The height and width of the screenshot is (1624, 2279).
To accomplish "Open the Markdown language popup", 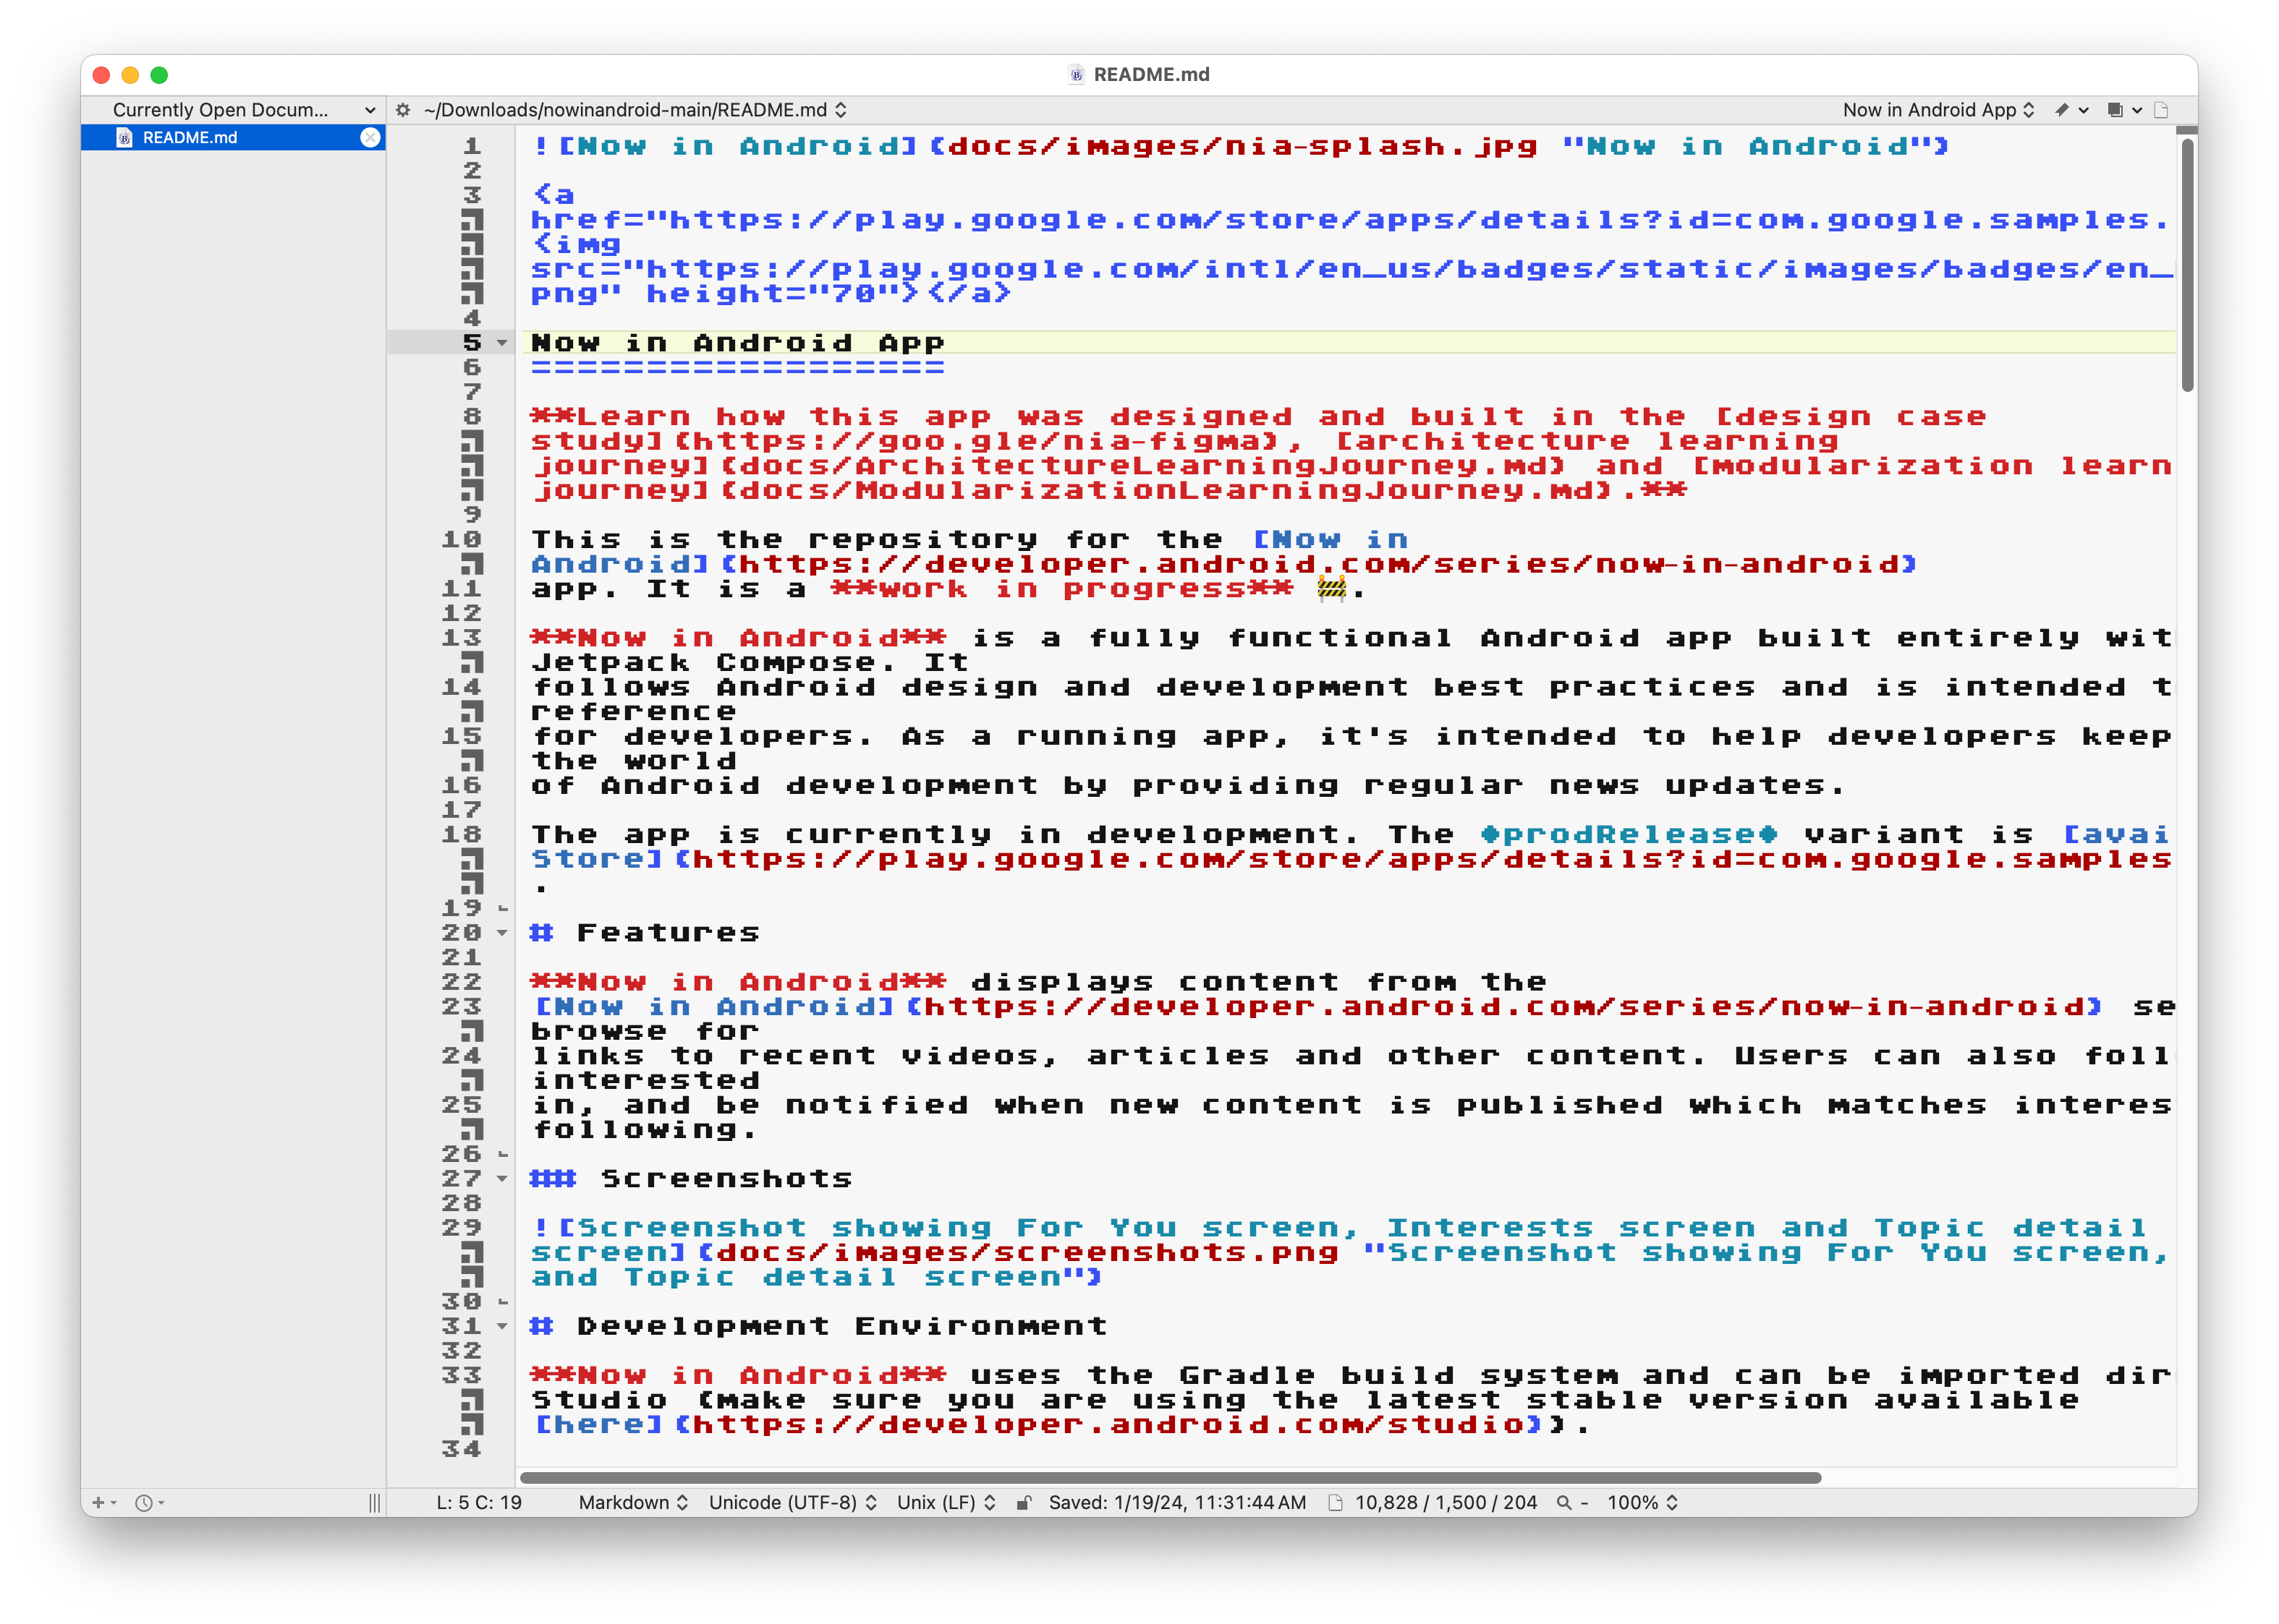I will [632, 1502].
